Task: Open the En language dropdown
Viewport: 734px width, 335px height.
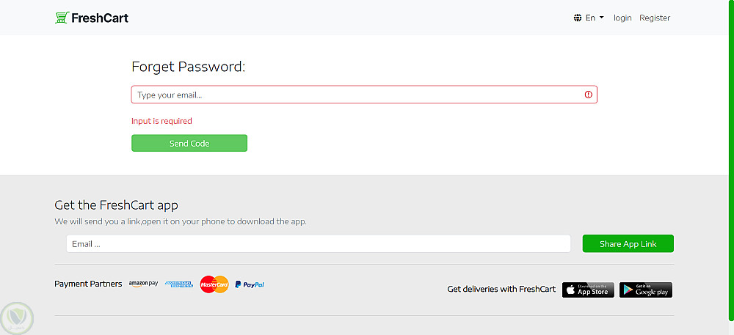Action: (x=590, y=18)
